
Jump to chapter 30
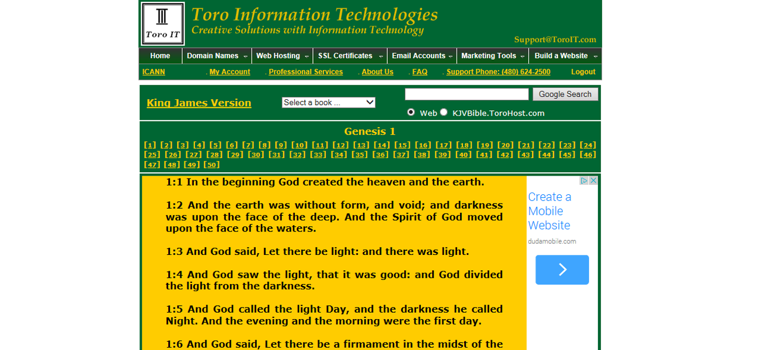(x=256, y=155)
